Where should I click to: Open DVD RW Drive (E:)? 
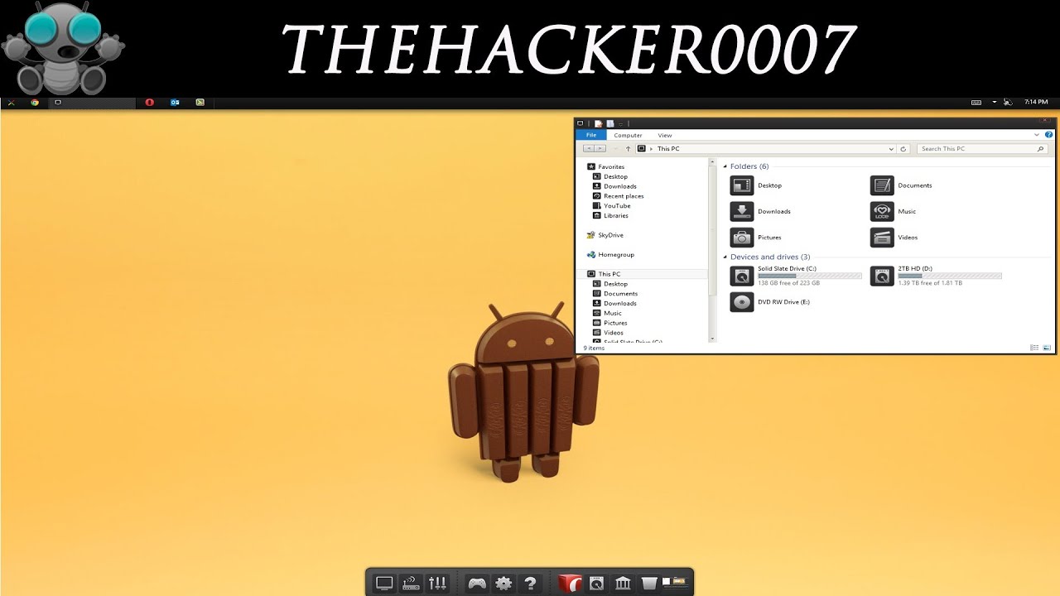770,302
